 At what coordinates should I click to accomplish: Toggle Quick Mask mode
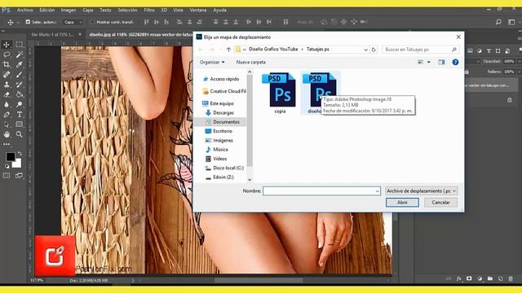point(7,176)
